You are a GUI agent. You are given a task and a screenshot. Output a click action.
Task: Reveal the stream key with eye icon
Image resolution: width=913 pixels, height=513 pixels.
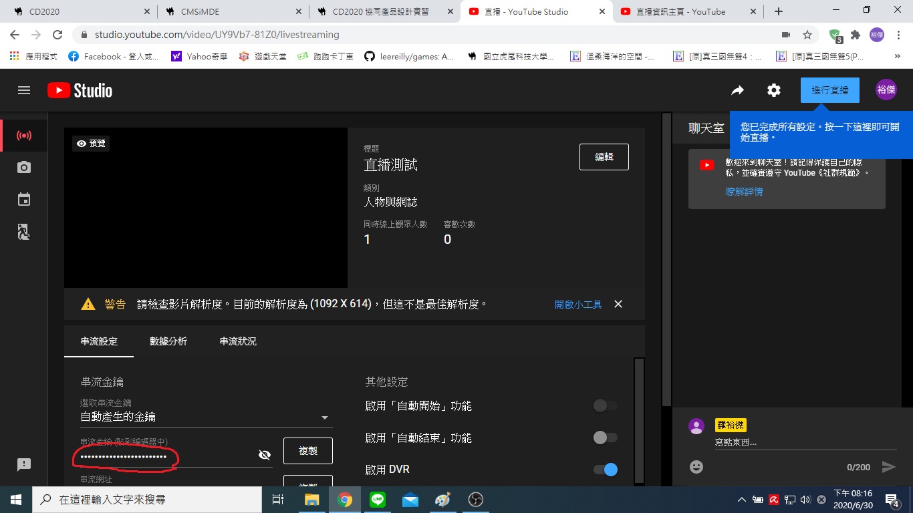coord(265,455)
